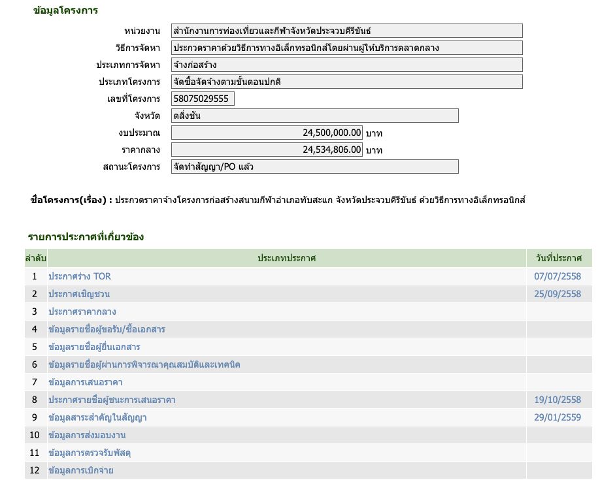This screenshot has width=615, height=480.
Task: Focus the งบประมาณ field showing 24,500,000.00
Action: coord(266,133)
